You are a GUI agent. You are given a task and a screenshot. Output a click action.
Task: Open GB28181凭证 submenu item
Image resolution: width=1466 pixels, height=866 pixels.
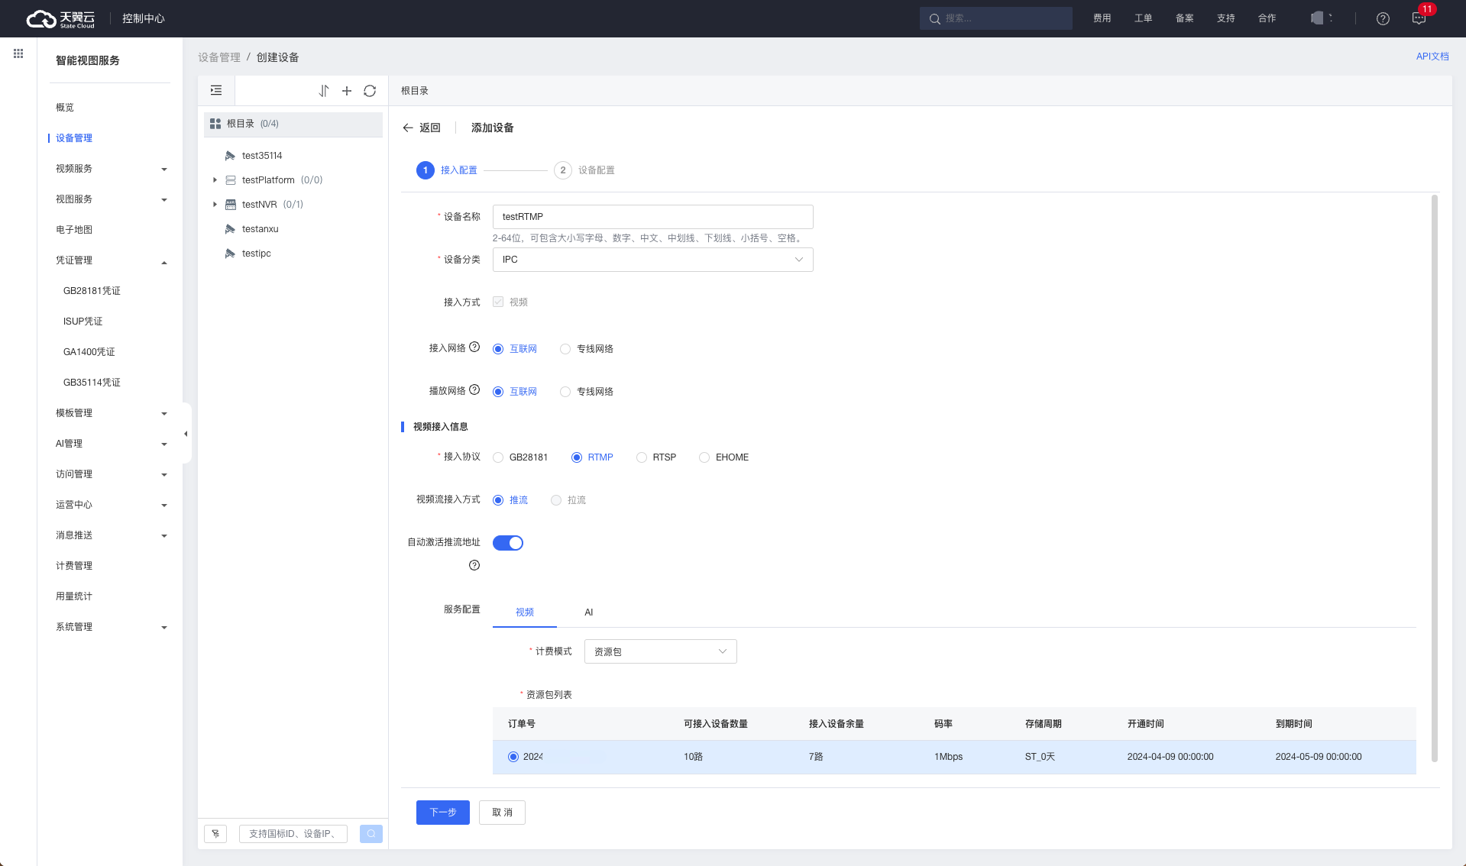pyautogui.click(x=92, y=291)
